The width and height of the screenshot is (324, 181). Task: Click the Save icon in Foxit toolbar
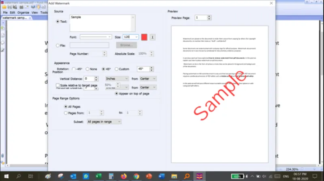pyautogui.click(x=10, y=7)
